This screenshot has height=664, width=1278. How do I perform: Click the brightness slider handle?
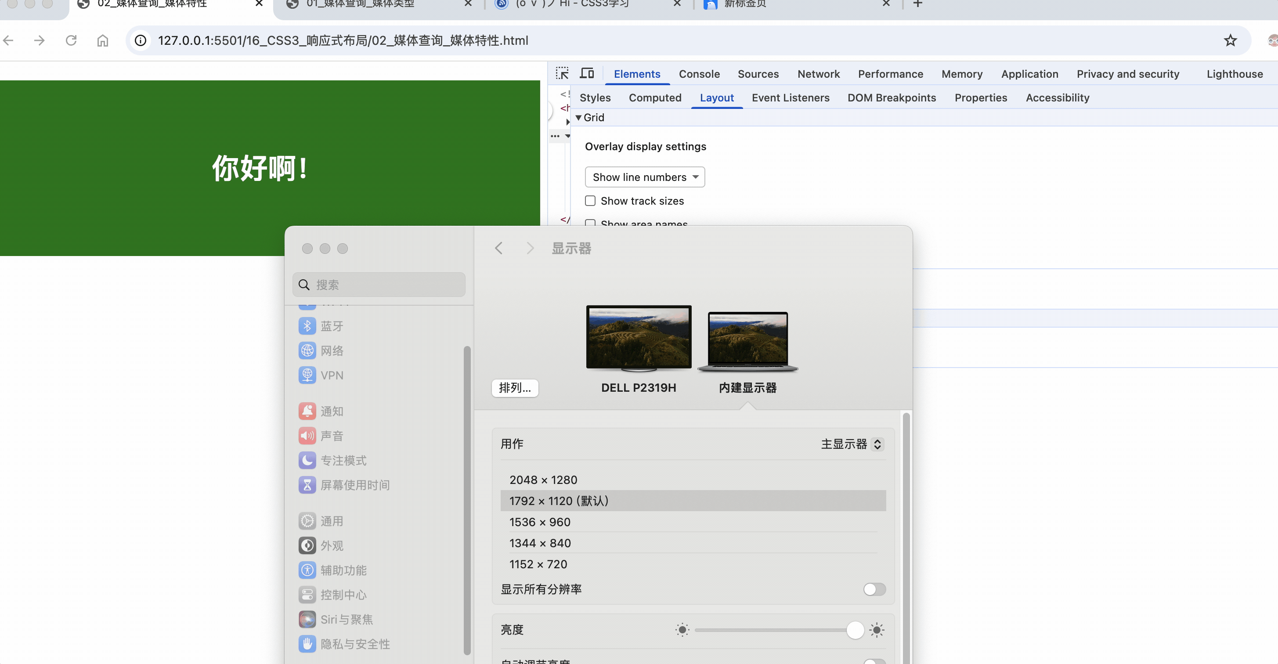(x=855, y=630)
